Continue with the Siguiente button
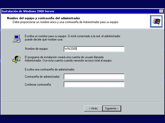Viewport: 165px width, 123px height. pos(112,108)
